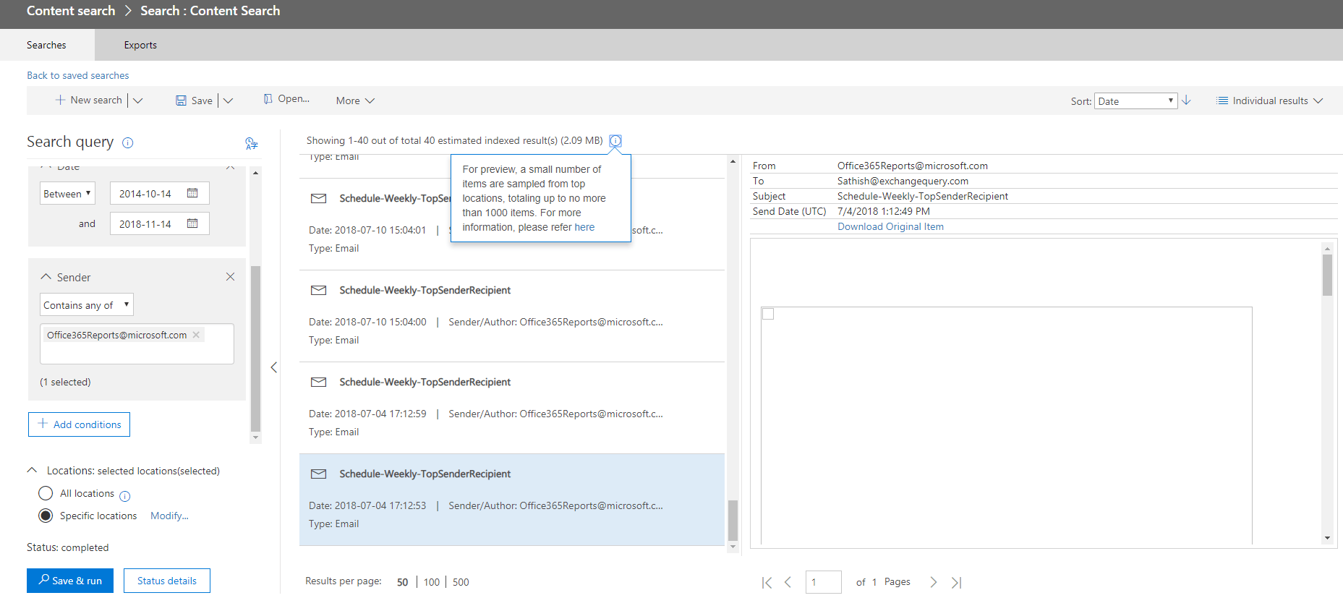Expand the More menu
Viewport: 1343px width, 598px height.
point(355,101)
